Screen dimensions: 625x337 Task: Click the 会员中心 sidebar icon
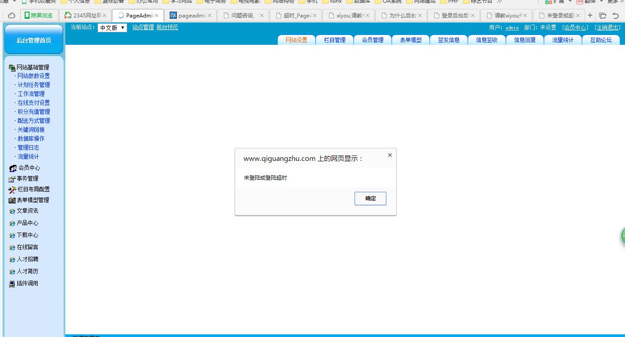pos(13,168)
